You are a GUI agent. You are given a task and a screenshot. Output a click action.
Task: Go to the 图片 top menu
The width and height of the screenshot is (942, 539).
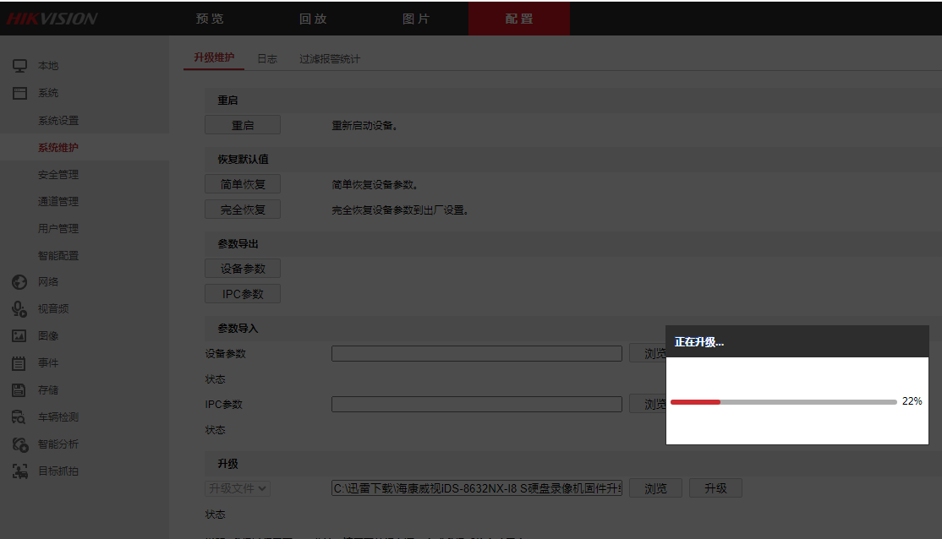pyautogui.click(x=416, y=19)
